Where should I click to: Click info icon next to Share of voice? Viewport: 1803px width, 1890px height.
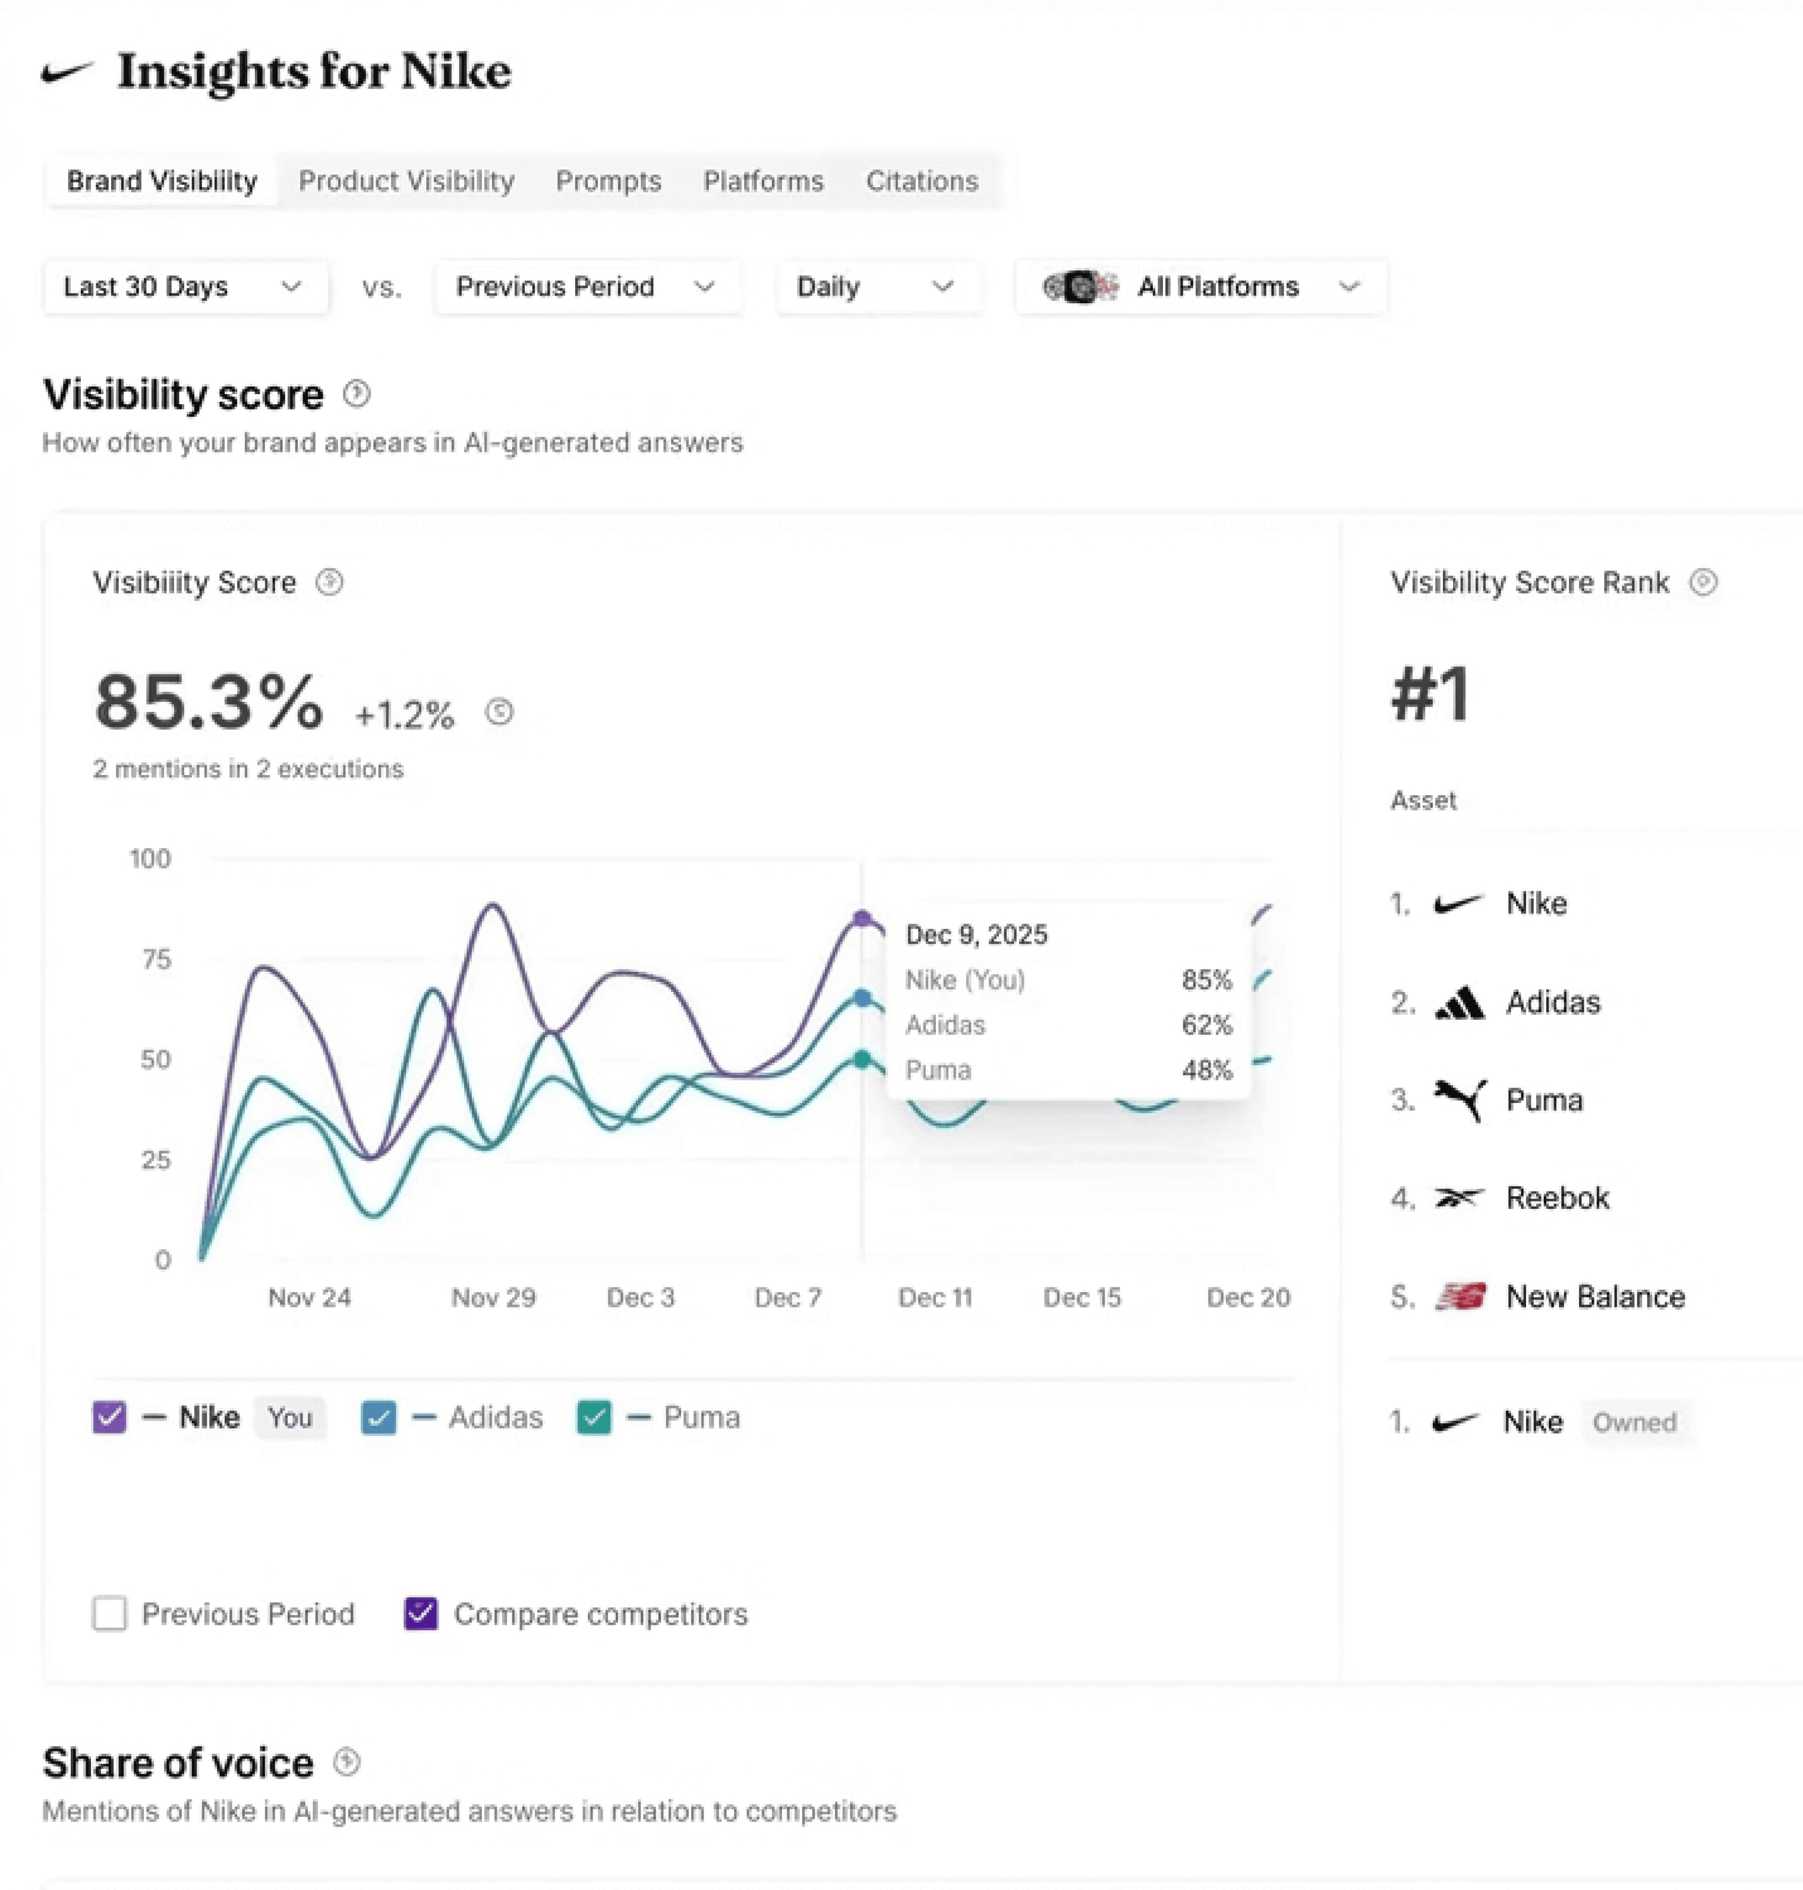tap(347, 1761)
